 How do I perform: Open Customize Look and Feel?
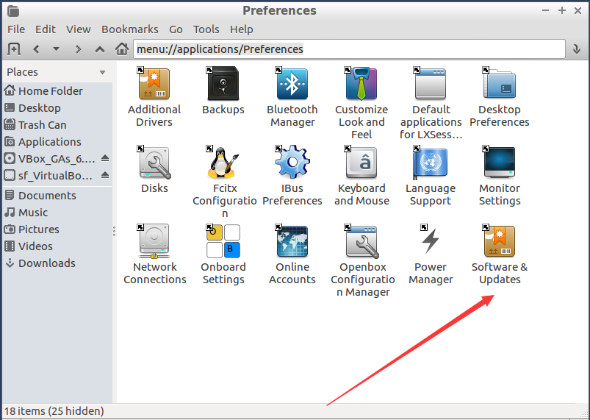click(361, 84)
